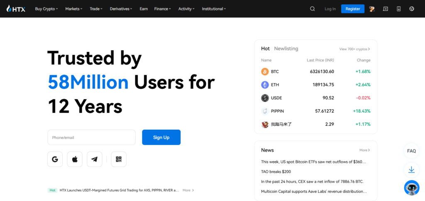The image size is (425, 201).
Task: Click the floating download arrow button
Action: pyautogui.click(x=411, y=170)
